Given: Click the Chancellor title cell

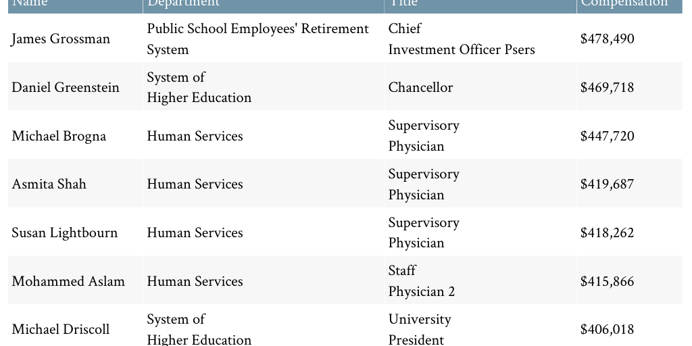Looking at the screenshot, I should 420,88.
